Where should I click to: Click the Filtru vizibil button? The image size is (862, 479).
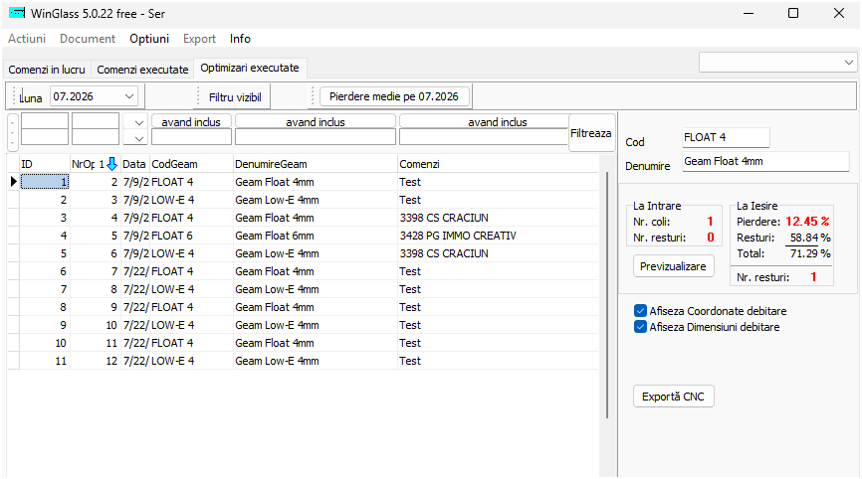click(235, 97)
